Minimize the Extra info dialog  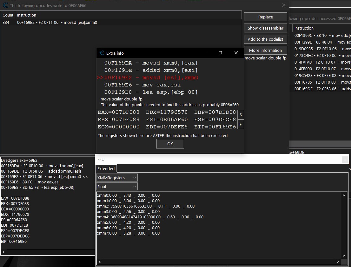point(204,53)
